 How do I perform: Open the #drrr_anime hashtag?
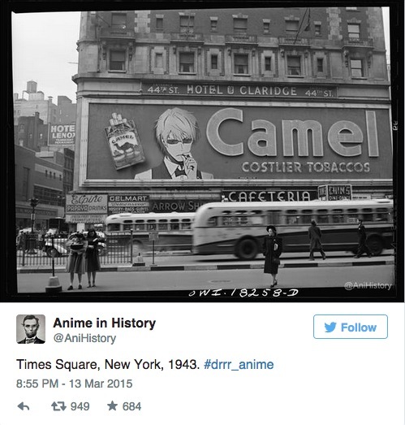(239, 365)
